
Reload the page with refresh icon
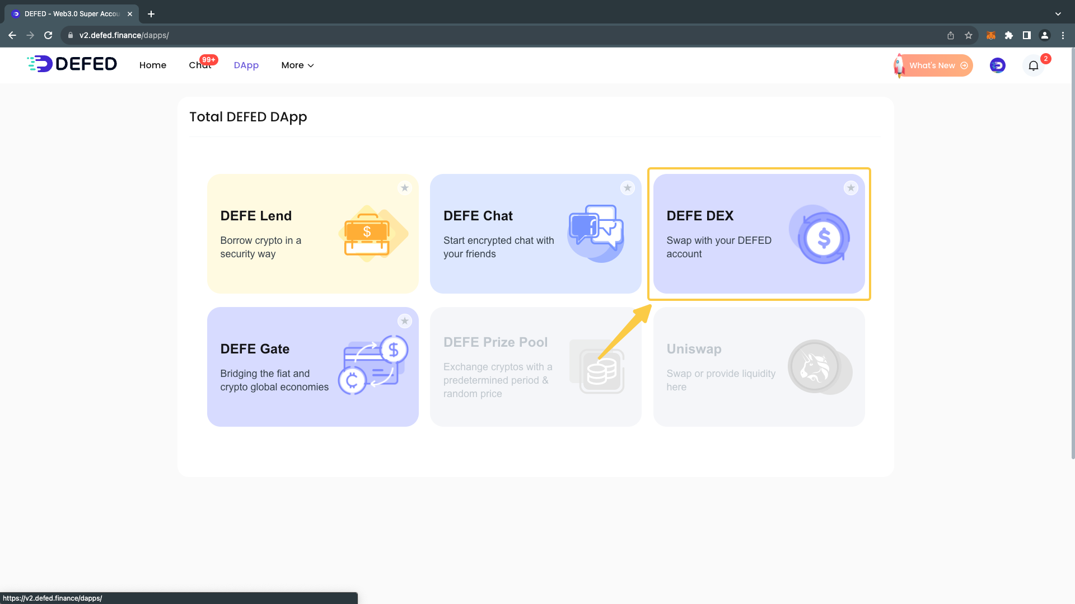(48, 35)
